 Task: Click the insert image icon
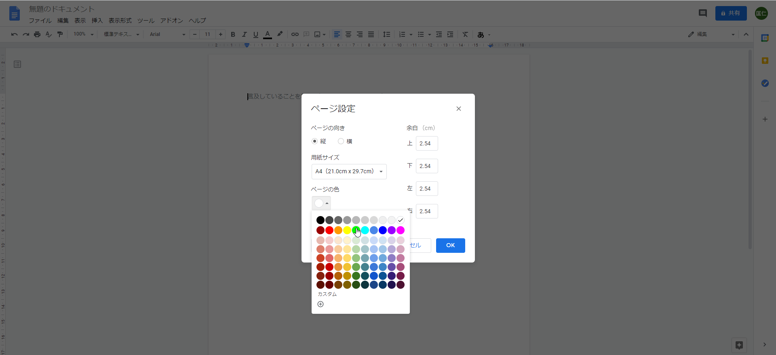pyautogui.click(x=317, y=34)
